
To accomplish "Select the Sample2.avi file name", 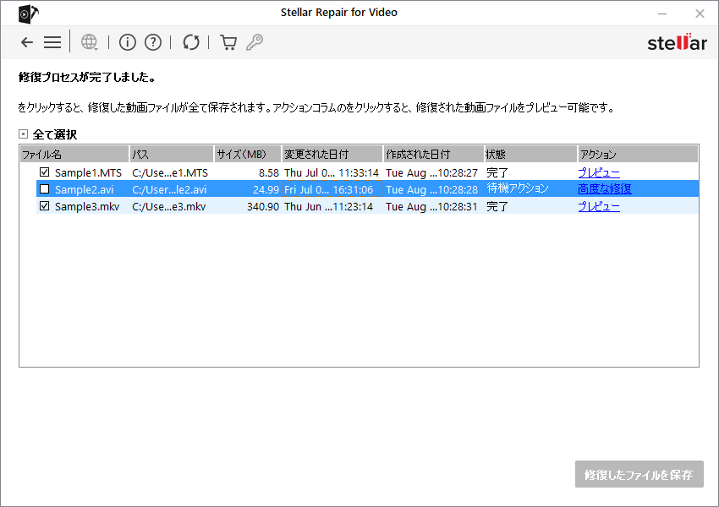I will (84, 189).
